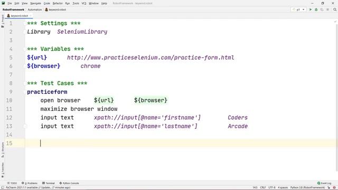Collapse the Variables section fold marker

point(25,49)
